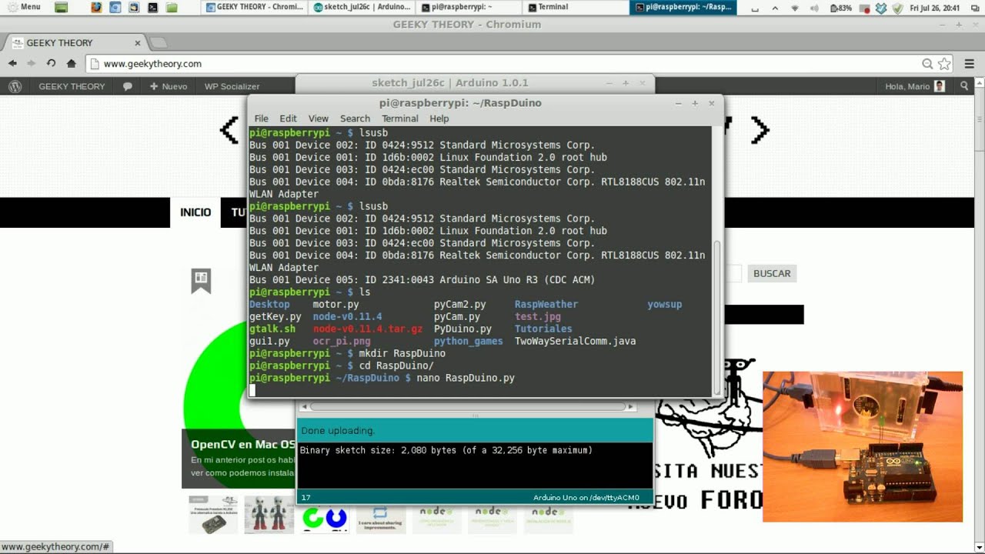985x554 pixels.
Task: Switch to the Terminal taskbar entry
Action: click(576, 7)
